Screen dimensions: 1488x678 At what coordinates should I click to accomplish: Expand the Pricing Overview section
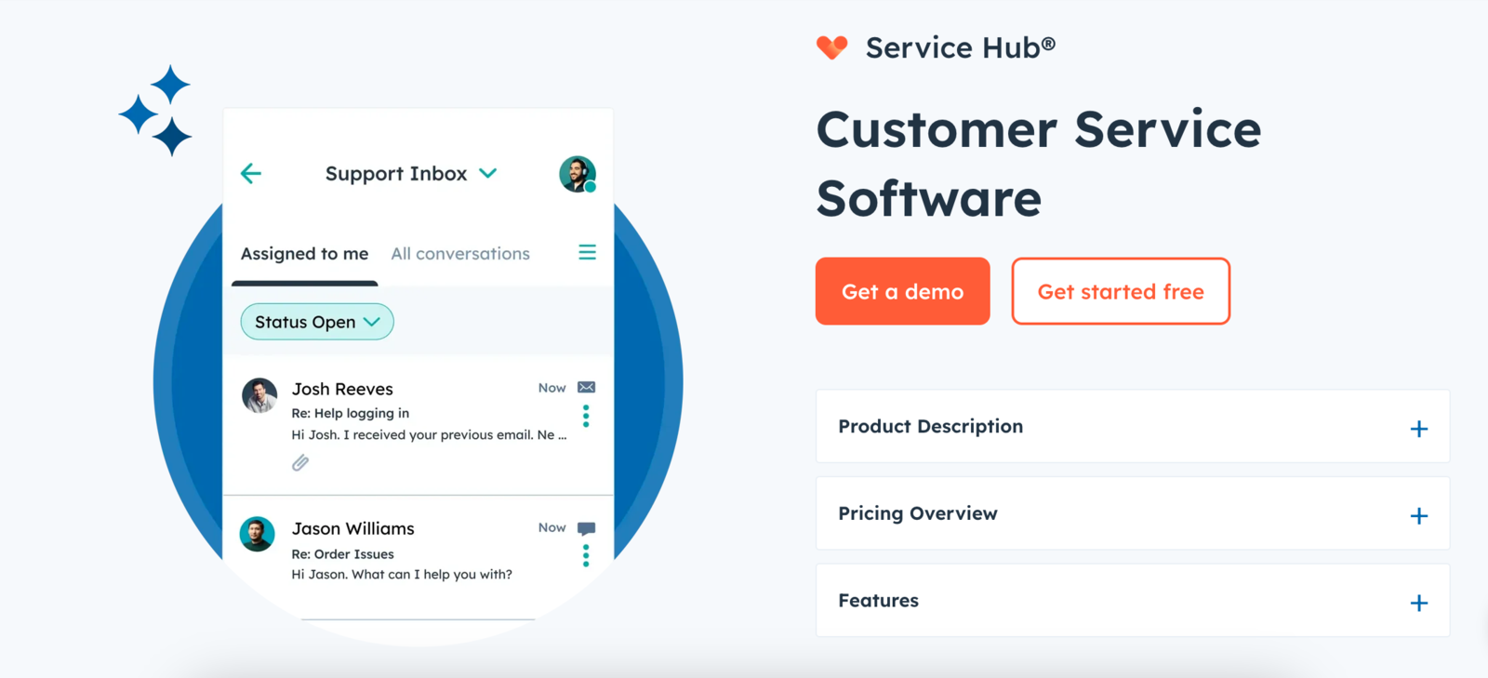1133,513
